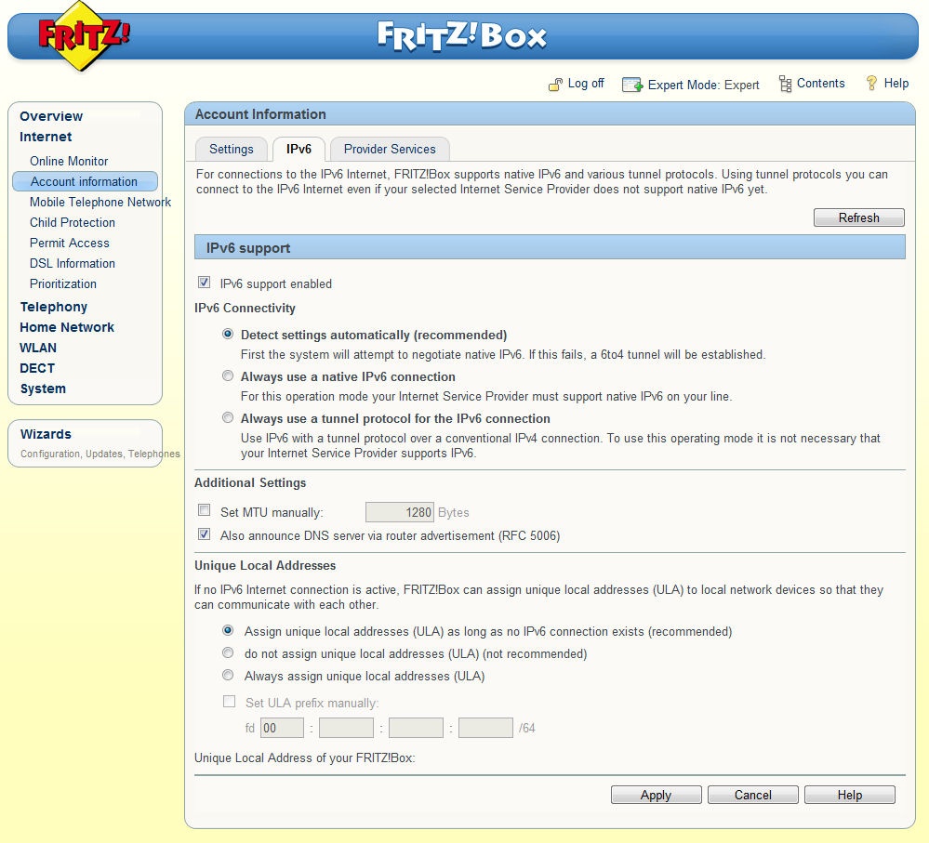
Task: Click the FRITZ! diamond logo
Action: point(84,35)
